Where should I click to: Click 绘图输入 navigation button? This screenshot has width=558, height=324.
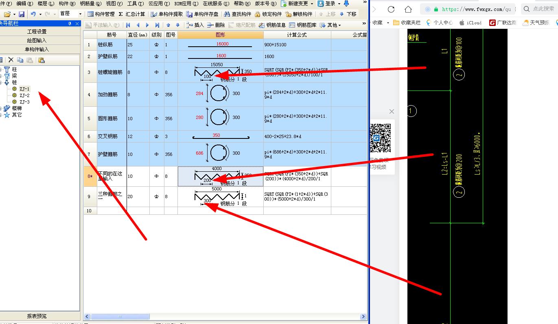pos(37,41)
